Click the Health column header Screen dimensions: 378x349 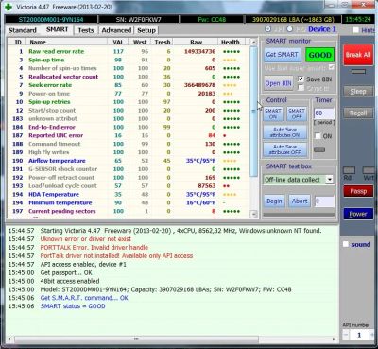click(231, 42)
